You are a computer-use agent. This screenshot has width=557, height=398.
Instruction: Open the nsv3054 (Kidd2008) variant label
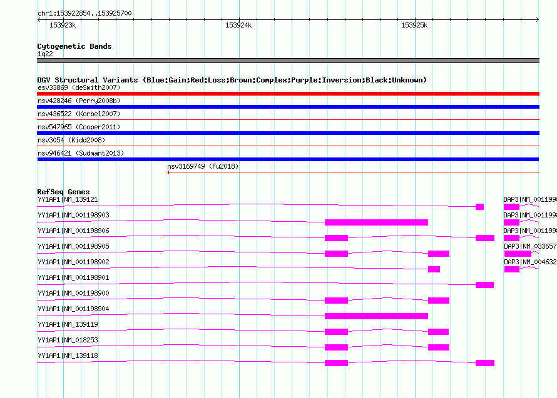pyautogui.click(x=71, y=140)
